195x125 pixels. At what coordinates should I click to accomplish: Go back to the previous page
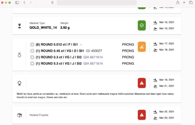pyautogui.click(x=24, y=2)
